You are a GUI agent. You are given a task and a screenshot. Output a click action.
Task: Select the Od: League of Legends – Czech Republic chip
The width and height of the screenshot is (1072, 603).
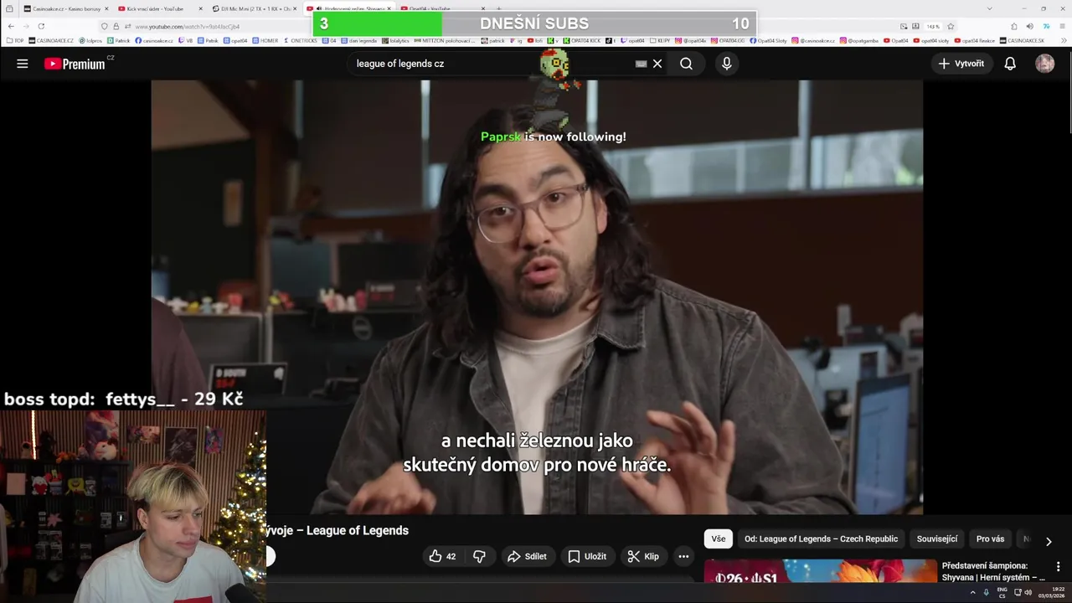coord(821,539)
